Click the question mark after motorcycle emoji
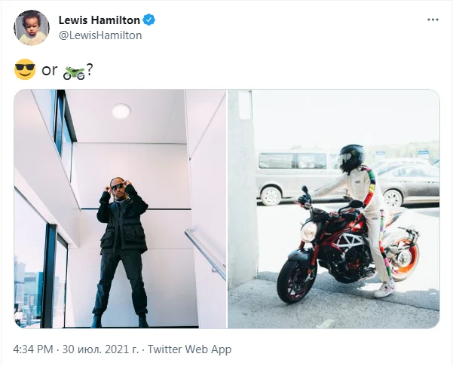 (x=90, y=70)
